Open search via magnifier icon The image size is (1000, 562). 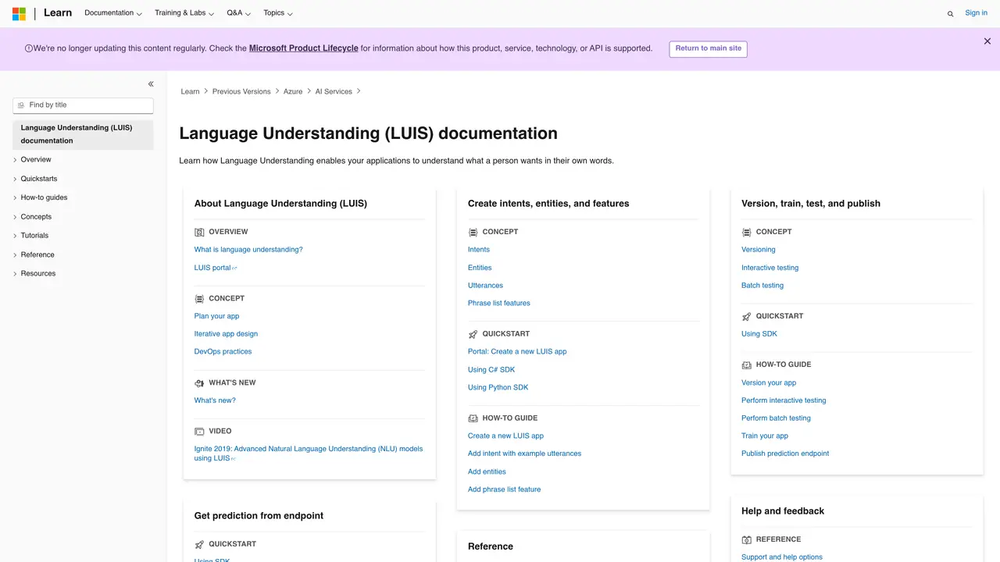click(950, 13)
